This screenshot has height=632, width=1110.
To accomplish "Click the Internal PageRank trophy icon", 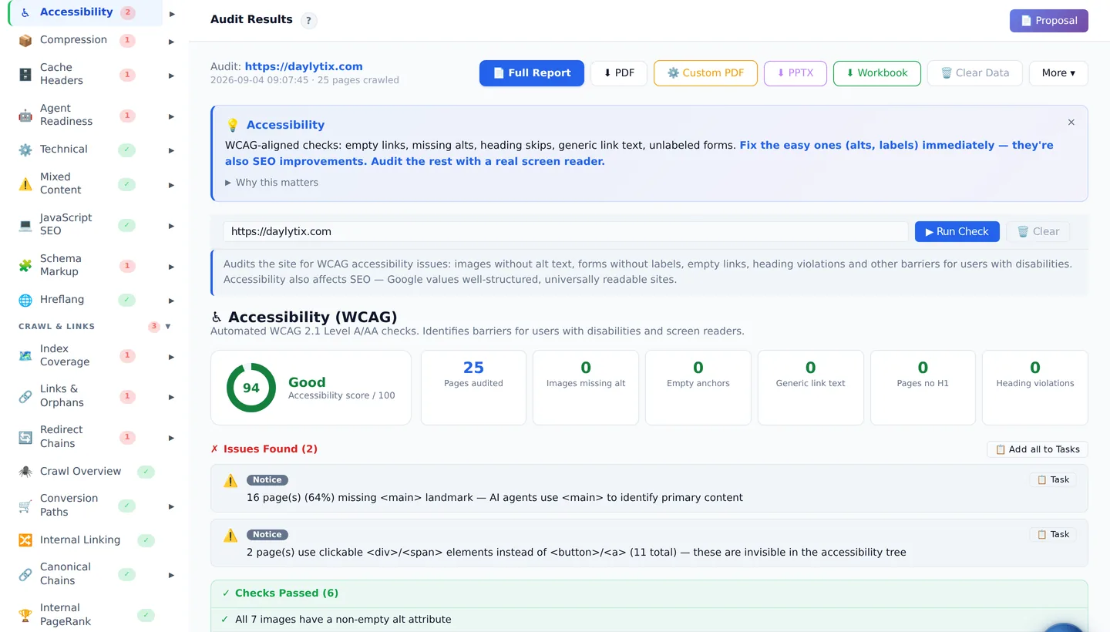I will tap(25, 615).
